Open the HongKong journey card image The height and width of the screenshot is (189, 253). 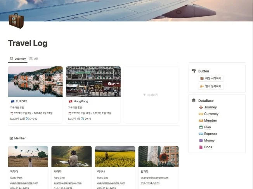click(x=93, y=81)
